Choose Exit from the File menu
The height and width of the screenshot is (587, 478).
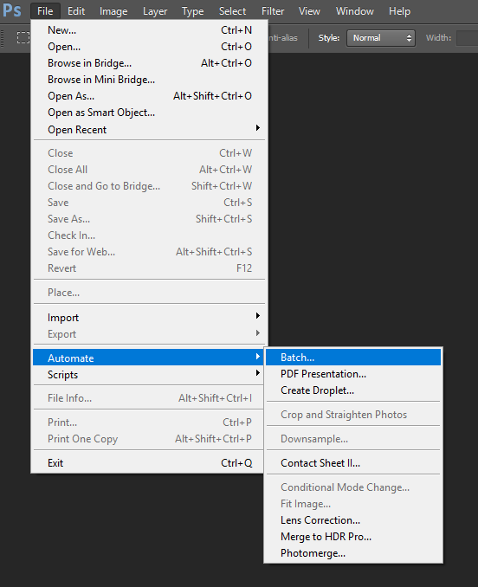(x=149, y=462)
